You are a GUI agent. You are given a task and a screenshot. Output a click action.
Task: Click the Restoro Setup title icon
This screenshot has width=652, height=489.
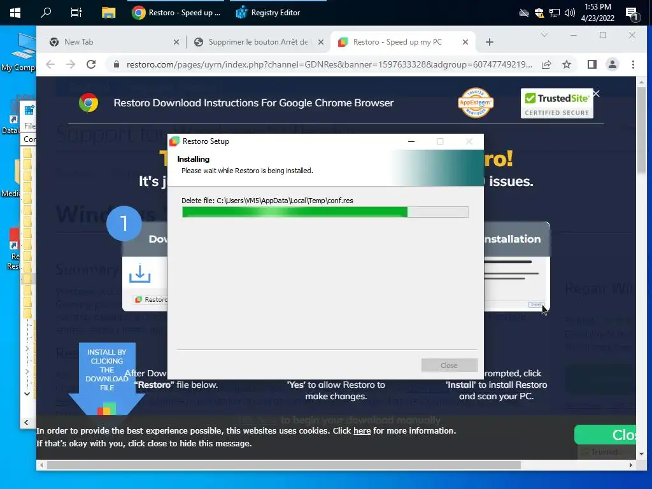point(174,141)
